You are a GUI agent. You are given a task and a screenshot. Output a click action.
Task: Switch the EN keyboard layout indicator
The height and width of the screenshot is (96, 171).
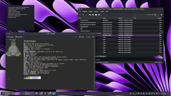pyautogui.click(x=152, y=94)
